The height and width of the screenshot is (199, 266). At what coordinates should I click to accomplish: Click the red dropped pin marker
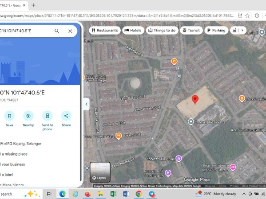click(195, 99)
